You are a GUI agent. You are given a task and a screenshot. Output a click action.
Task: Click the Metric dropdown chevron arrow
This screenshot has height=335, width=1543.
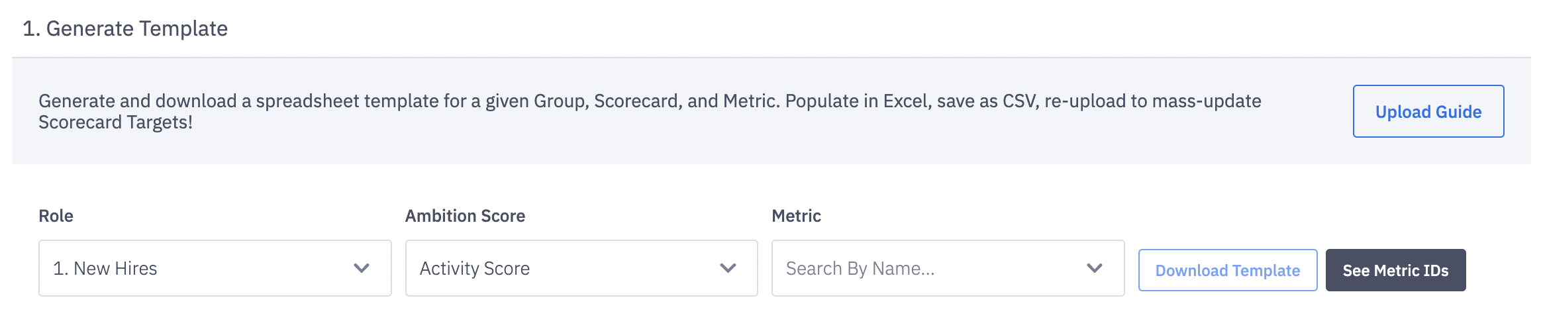click(1095, 268)
